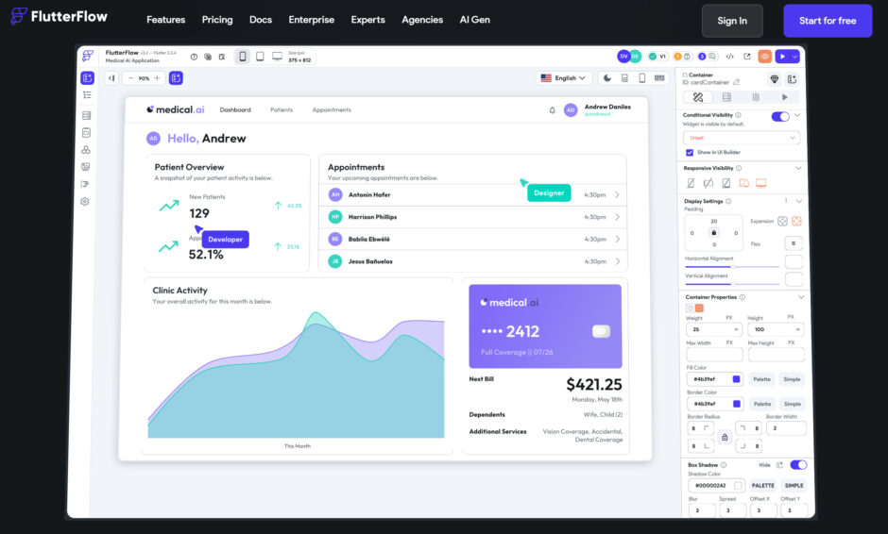Click the zoom in plus icon

[x=157, y=78]
